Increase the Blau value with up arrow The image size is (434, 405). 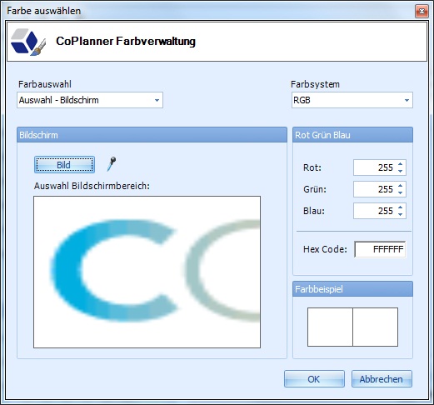pos(400,207)
